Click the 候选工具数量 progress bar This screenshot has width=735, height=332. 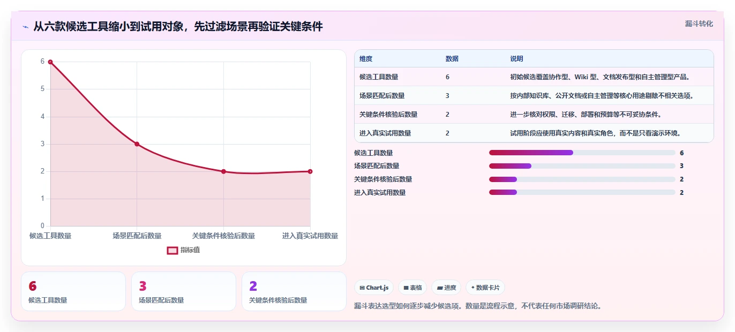pyautogui.click(x=582, y=153)
